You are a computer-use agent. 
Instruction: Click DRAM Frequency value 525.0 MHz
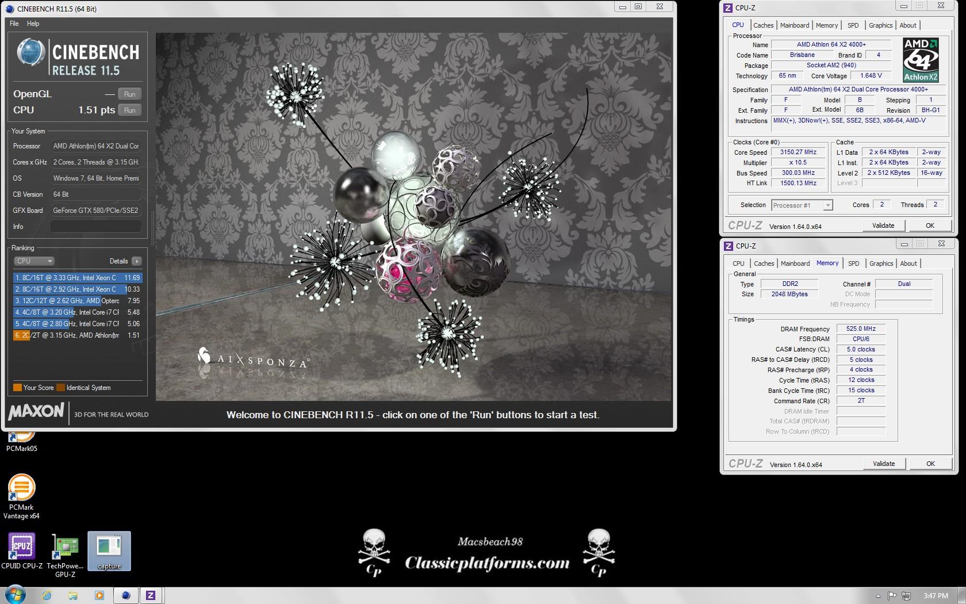861,329
